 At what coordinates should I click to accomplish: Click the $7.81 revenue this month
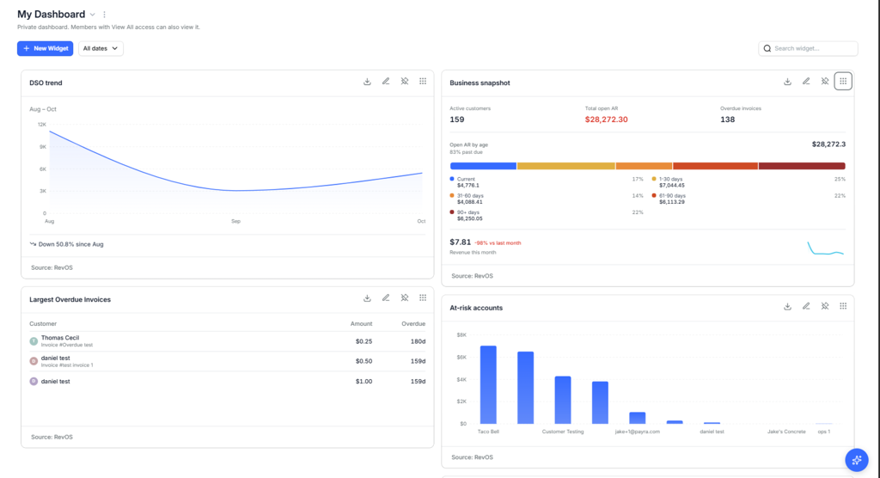pos(461,242)
